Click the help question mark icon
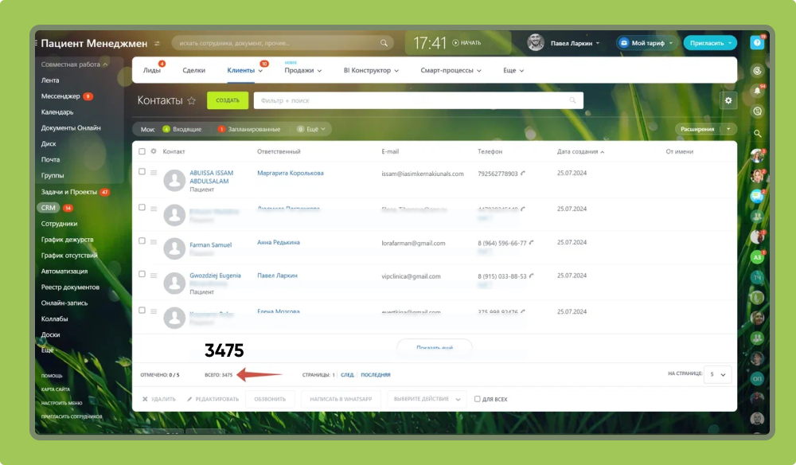 coord(757,43)
